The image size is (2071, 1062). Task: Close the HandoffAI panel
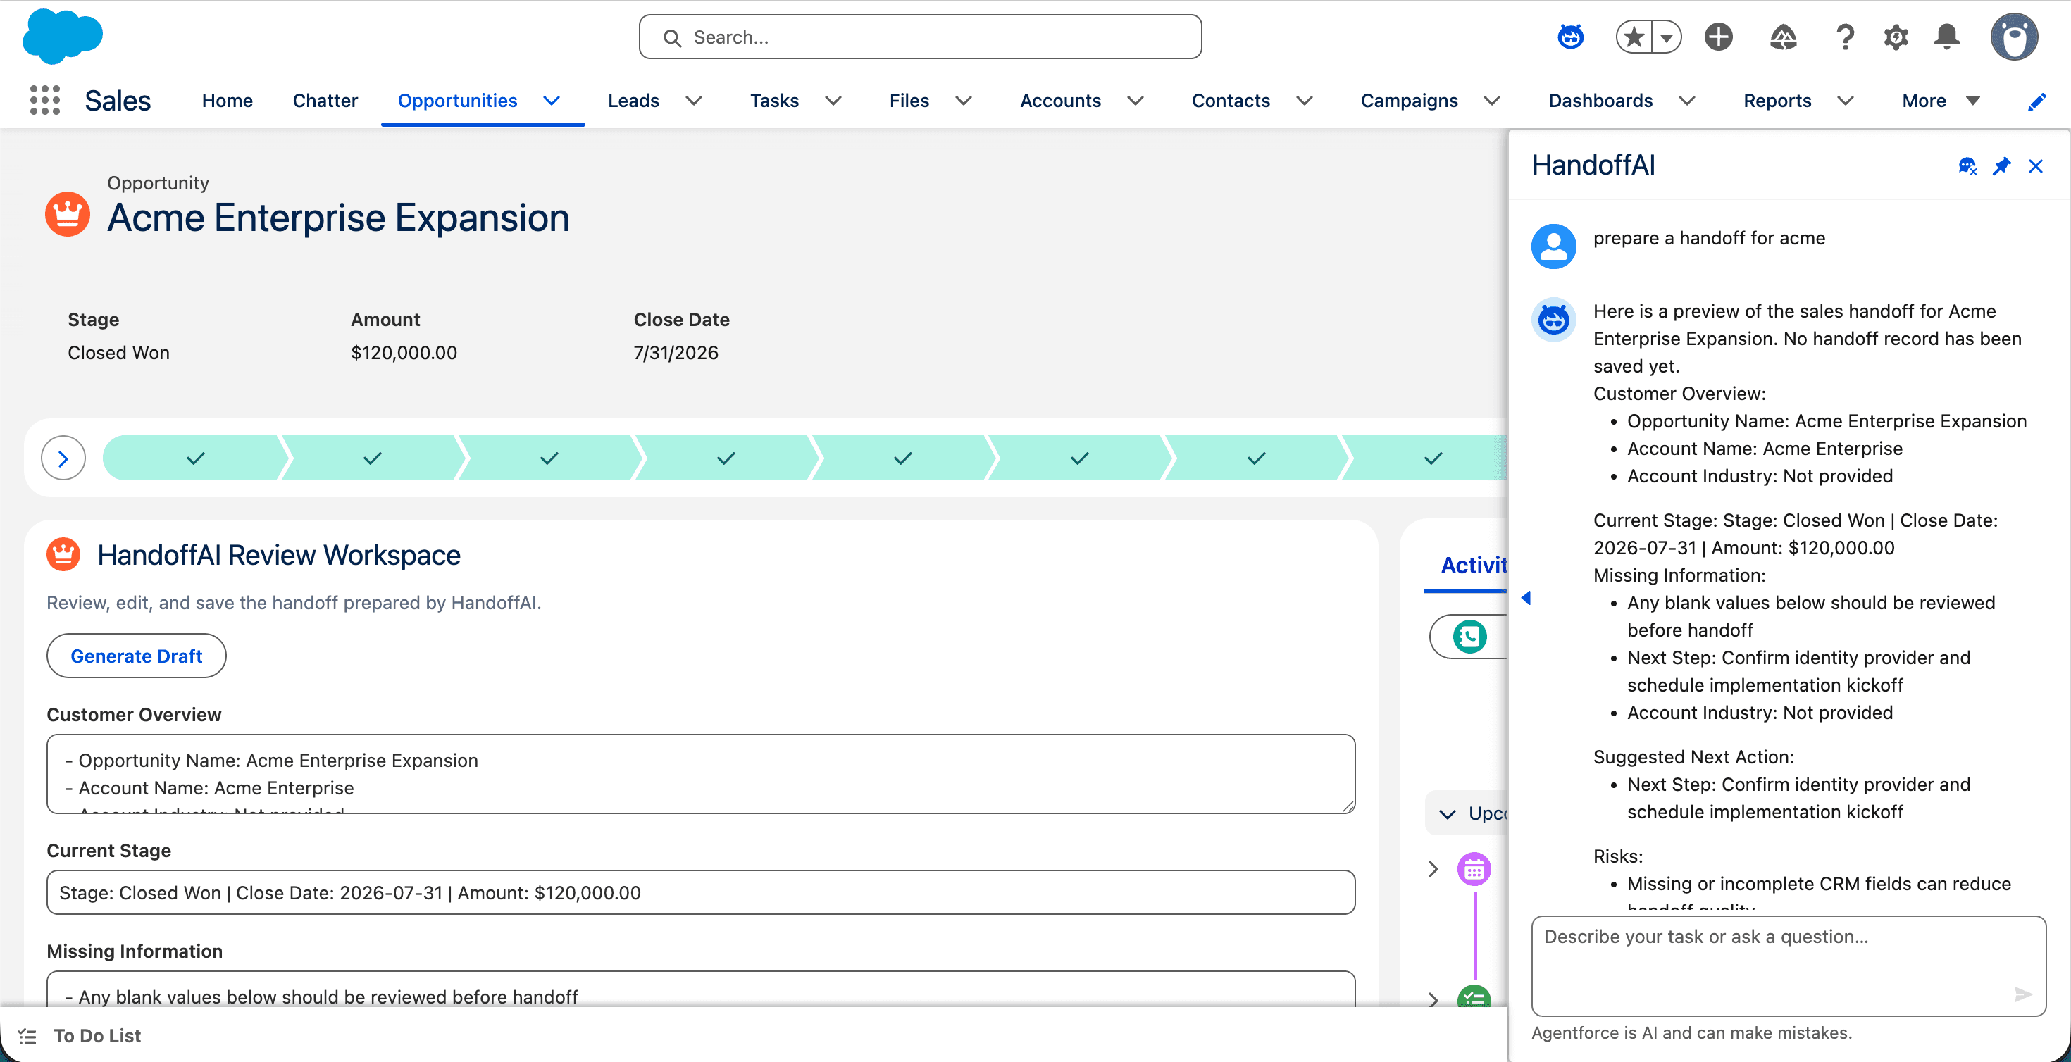click(2036, 166)
